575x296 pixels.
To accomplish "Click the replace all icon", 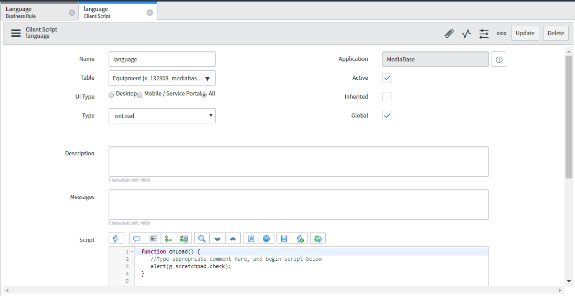I will [184, 238].
